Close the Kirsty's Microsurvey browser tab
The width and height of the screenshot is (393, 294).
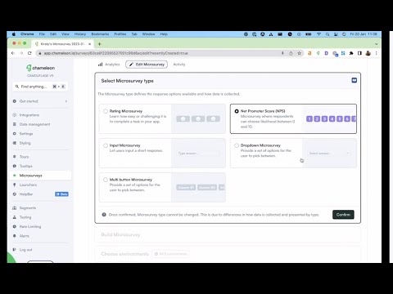89,44
